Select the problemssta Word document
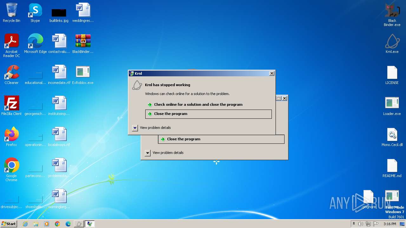The width and height of the screenshot is (406, 228). (x=59, y=168)
